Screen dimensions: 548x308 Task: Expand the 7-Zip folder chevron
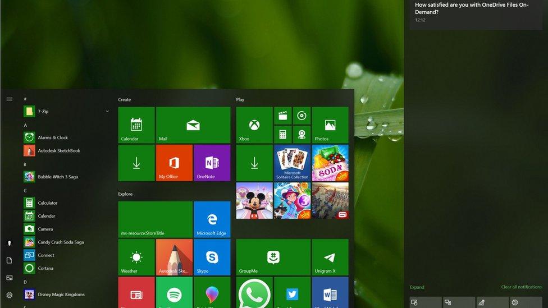tap(107, 112)
